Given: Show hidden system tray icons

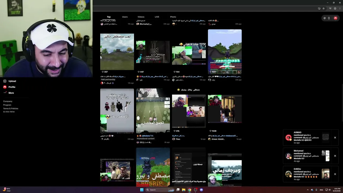Looking at the screenshot, I should [x=308, y=190].
